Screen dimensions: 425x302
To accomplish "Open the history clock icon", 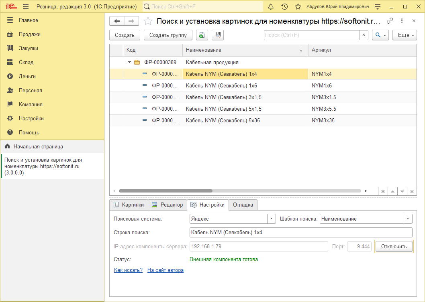I will pyautogui.click(x=284, y=7).
